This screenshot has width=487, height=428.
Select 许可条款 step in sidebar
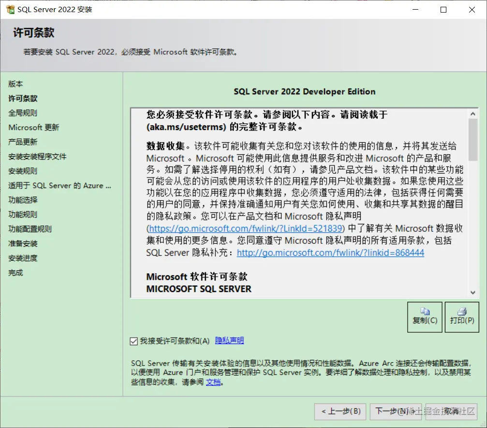tap(23, 99)
